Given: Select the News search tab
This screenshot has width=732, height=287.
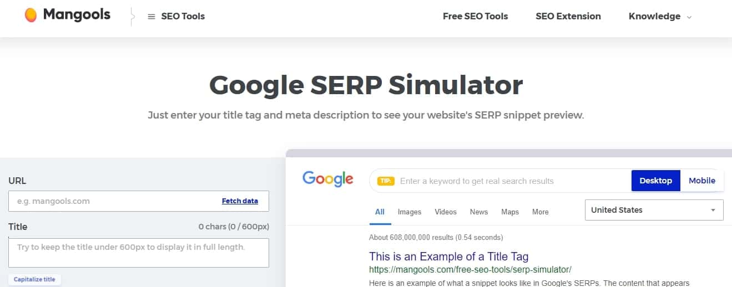Looking at the screenshot, I should 479,212.
